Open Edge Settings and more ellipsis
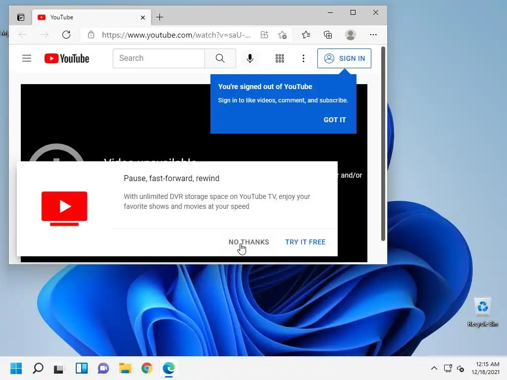 click(x=373, y=35)
